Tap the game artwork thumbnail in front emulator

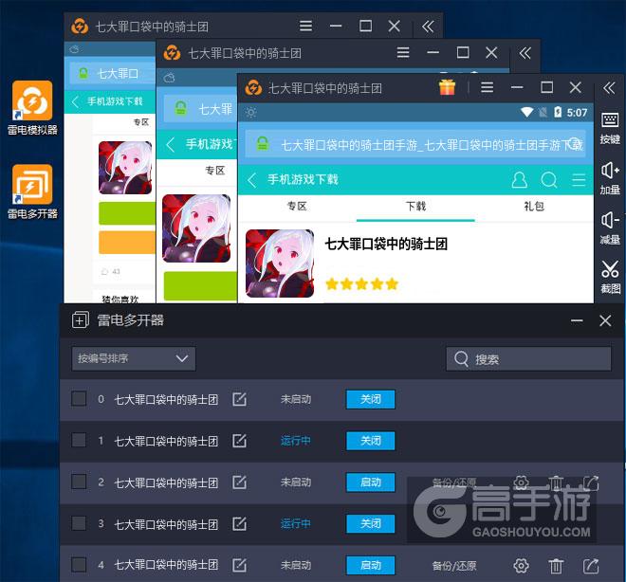click(x=280, y=264)
